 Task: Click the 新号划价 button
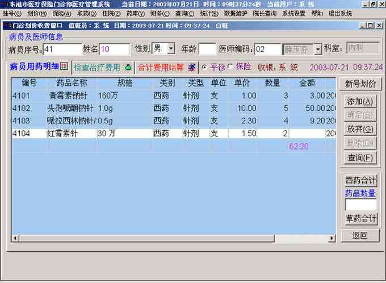[x=360, y=84]
